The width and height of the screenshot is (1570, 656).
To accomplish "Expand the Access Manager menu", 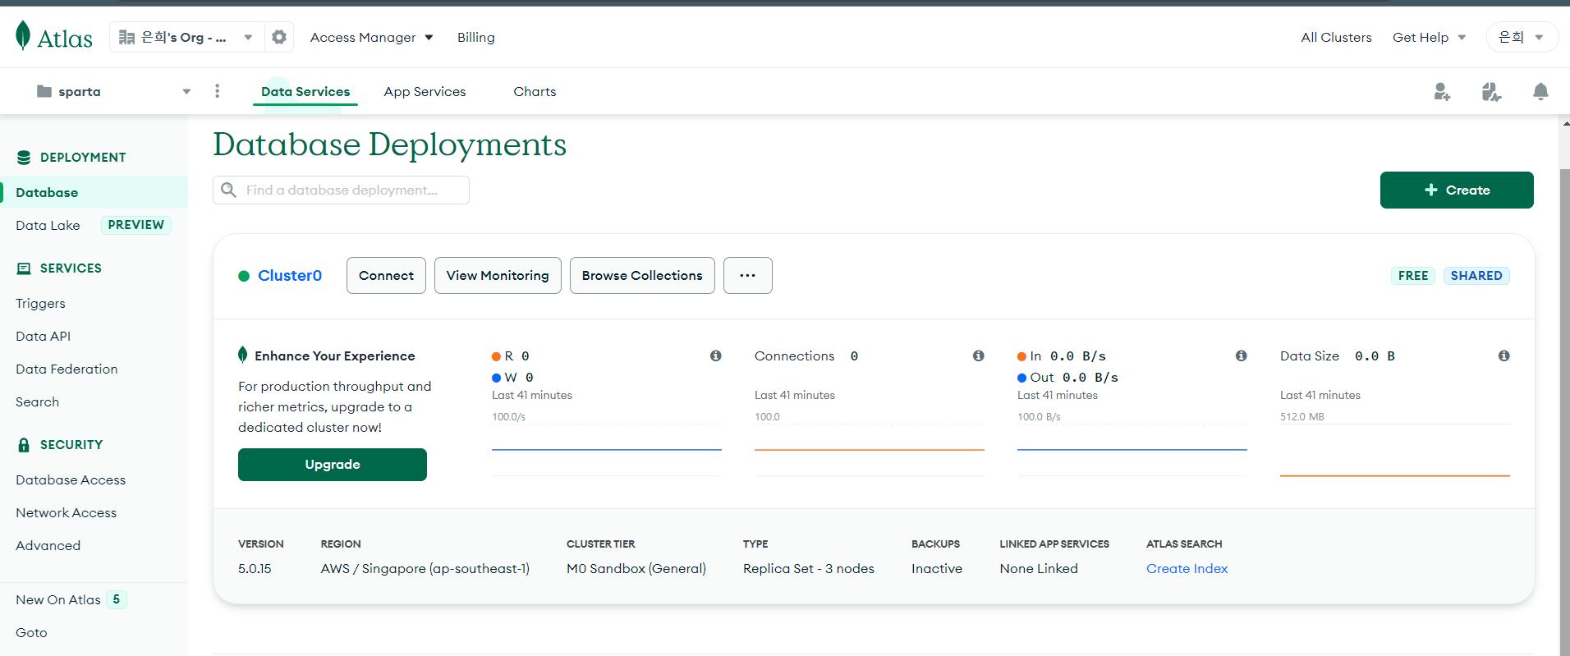I will coord(372,38).
